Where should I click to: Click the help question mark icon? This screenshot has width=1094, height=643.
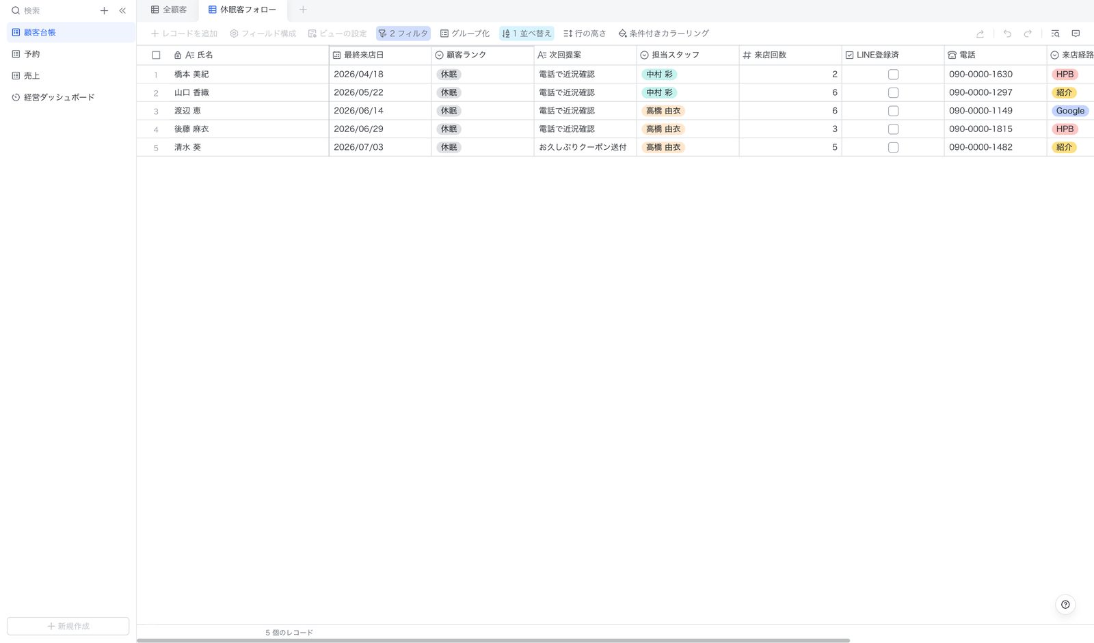(1065, 605)
